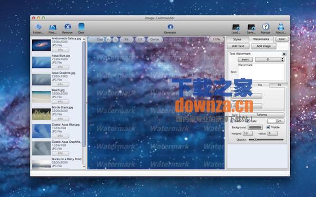Open Info for Aqua Graphite.jpg
This screenshot has width=316, height=197.
pos(60,84)
